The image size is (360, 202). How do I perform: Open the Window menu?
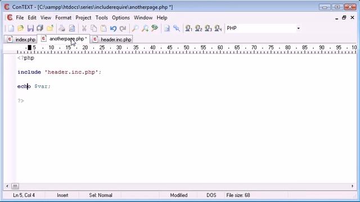143,17
